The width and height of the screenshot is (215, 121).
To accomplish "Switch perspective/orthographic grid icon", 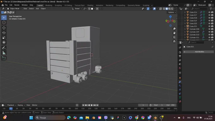I will 174,41.
